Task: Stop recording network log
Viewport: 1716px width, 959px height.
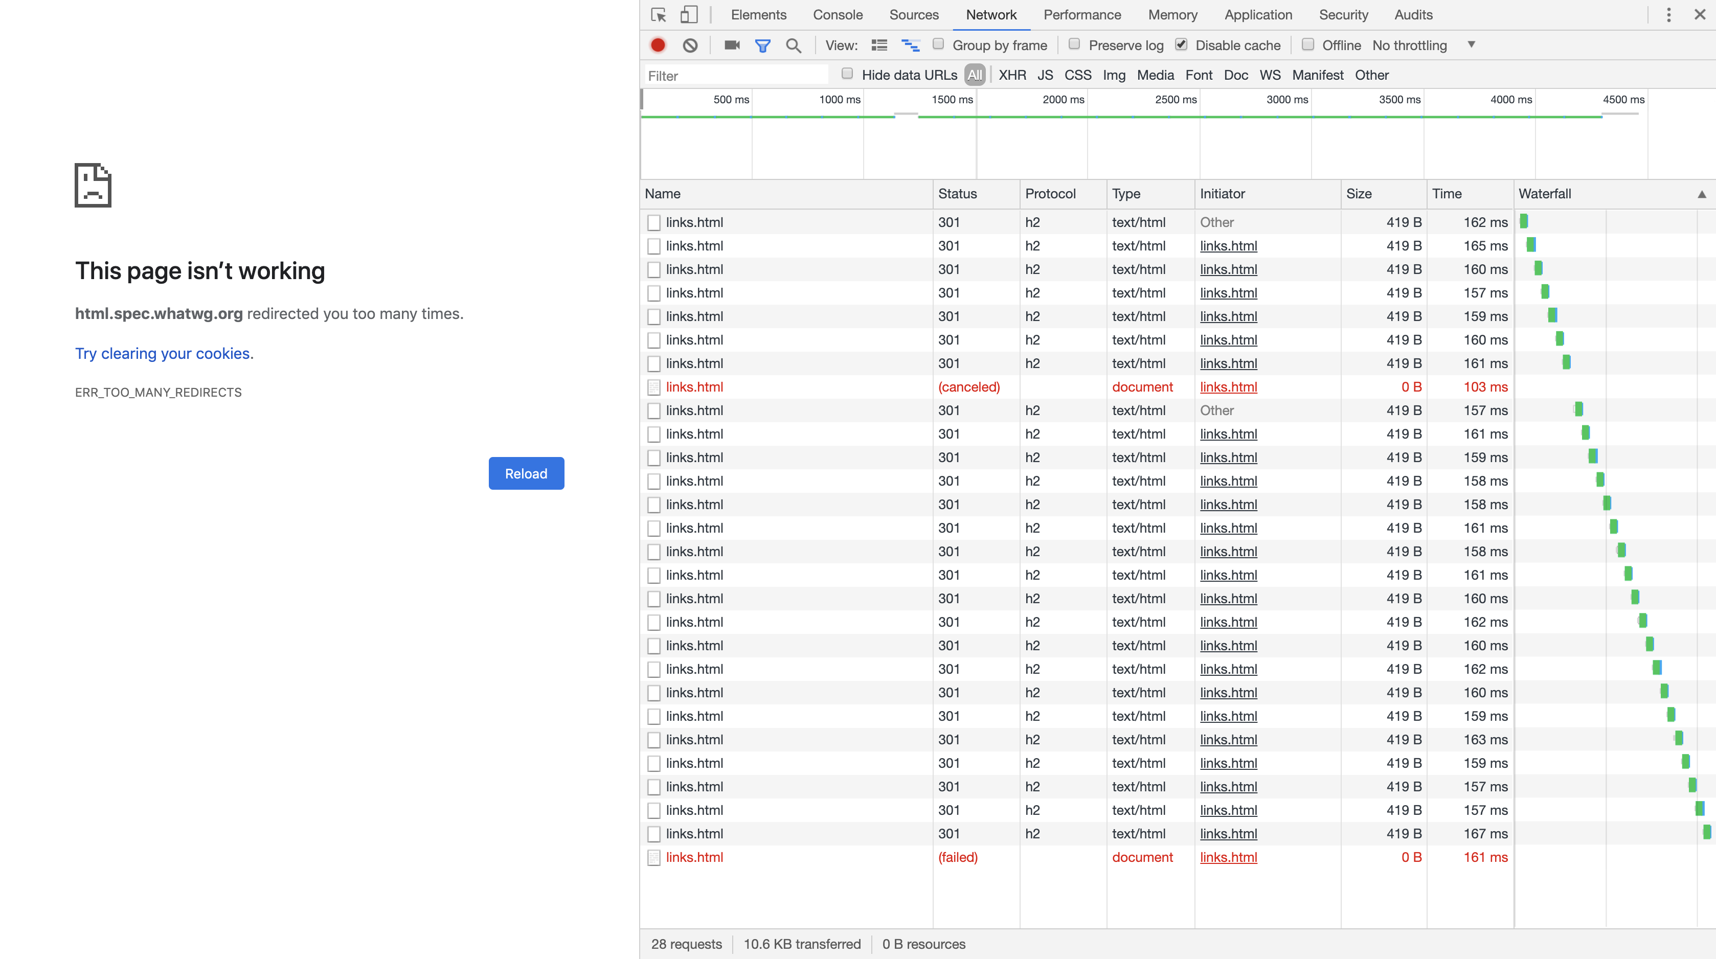Action: click(658, 44)
